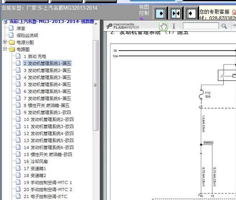The height and width of the screenshot is (200, 236).
Task: Open 6 发动机管理系统5-国五 diagram
Action: pos(47,91)
